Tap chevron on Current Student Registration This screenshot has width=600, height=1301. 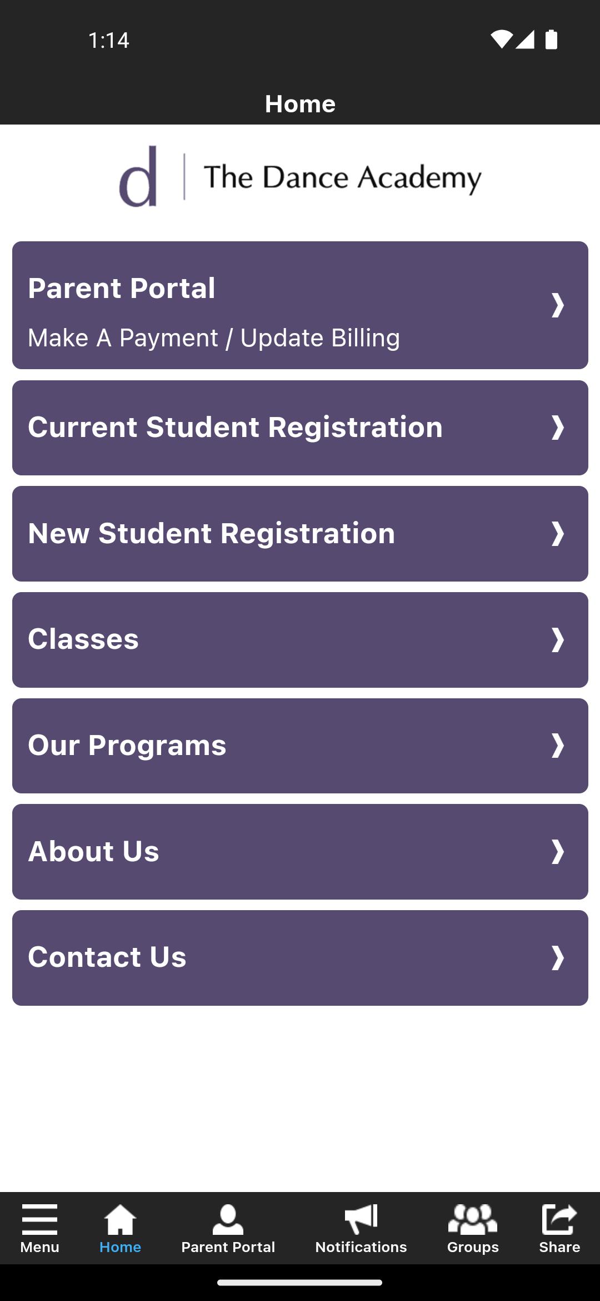click(557, 428)
